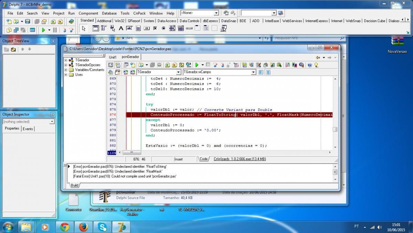Open the CnPack menu
413x233 pixels.
click(x=139, y=13)
